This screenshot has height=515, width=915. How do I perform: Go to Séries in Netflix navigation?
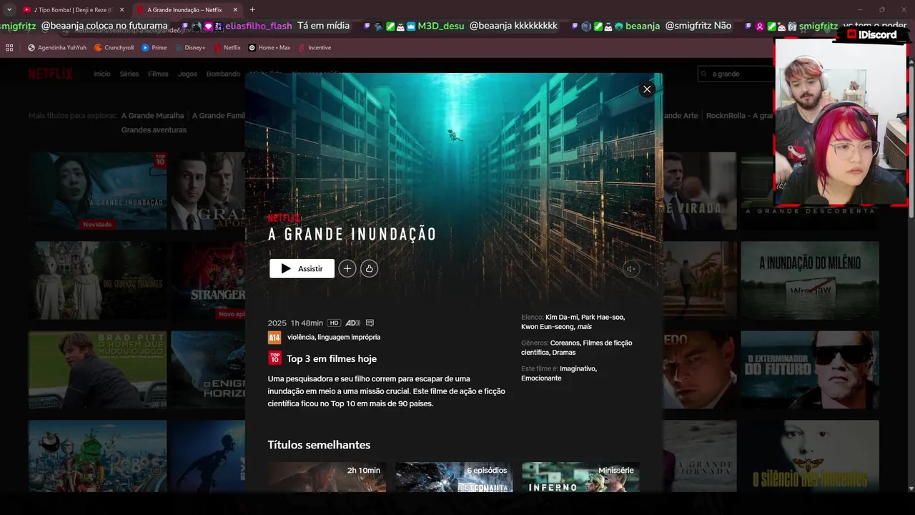129,74
